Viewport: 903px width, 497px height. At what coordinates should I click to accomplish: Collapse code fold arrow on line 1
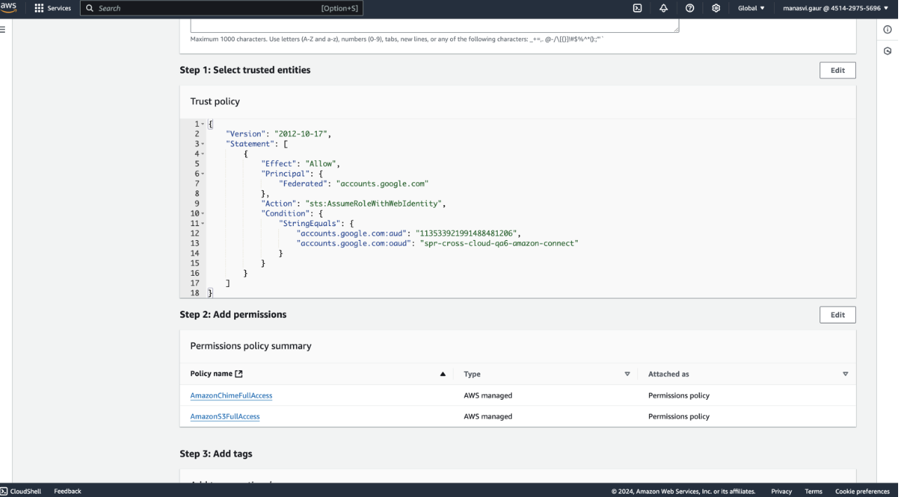(x=203, y=124)
